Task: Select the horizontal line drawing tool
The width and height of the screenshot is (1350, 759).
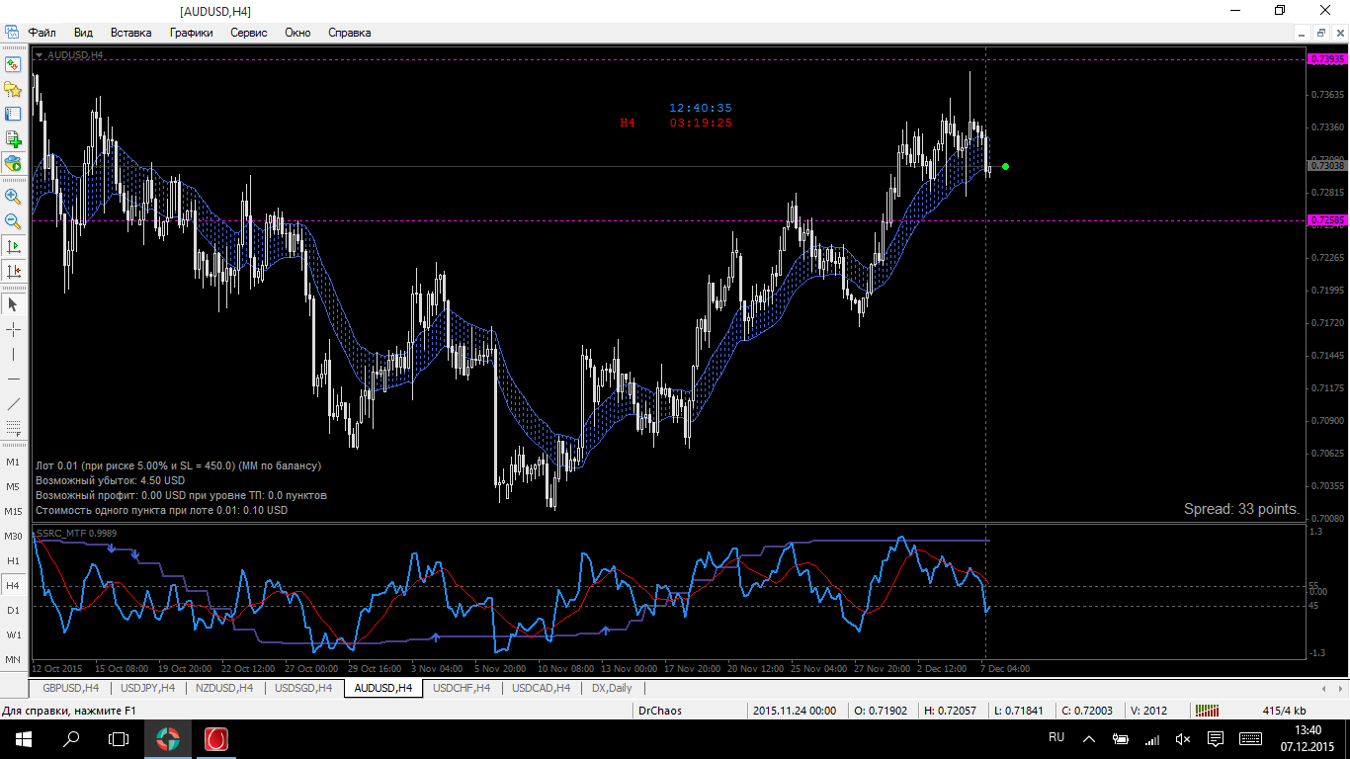Action: click(13, 379)
